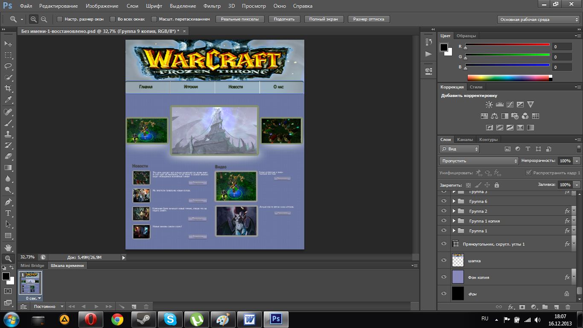
Task: Open the 'Заливка' fill dropdown arrow
Action: (577, 185)
